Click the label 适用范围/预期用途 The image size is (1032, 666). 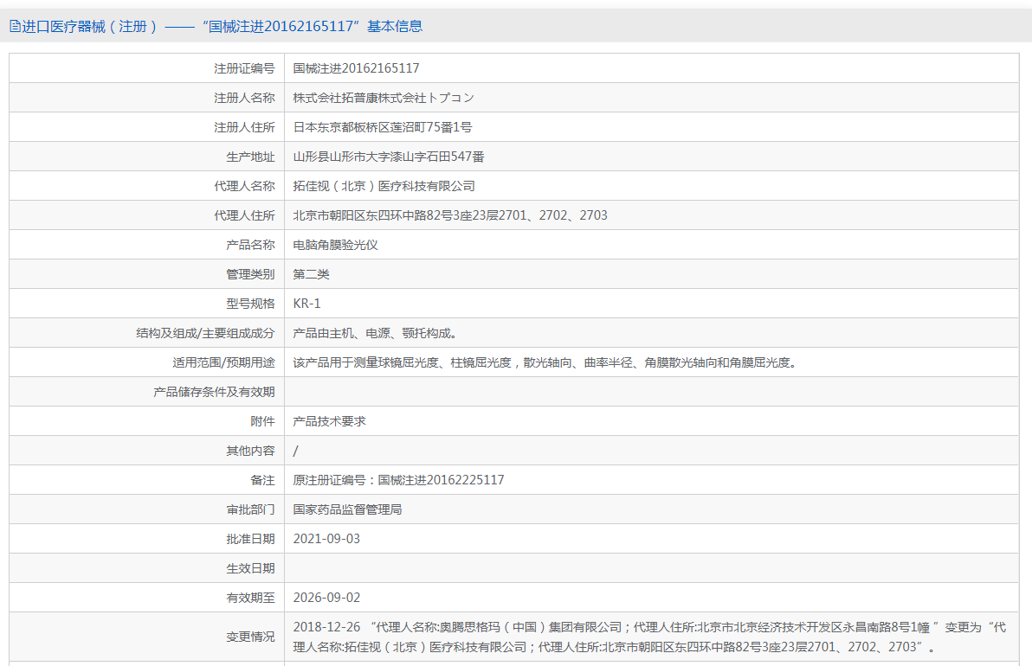click(223, 363)
